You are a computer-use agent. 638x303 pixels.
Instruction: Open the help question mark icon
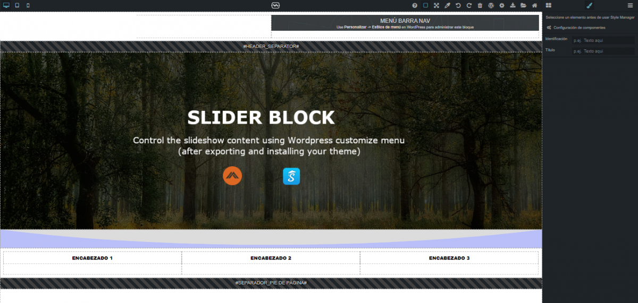[x=415, y=5]
